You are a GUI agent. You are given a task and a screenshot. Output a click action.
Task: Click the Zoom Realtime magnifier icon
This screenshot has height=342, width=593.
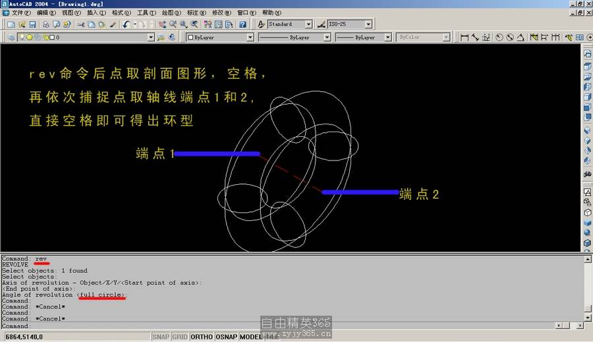[173, 24]
